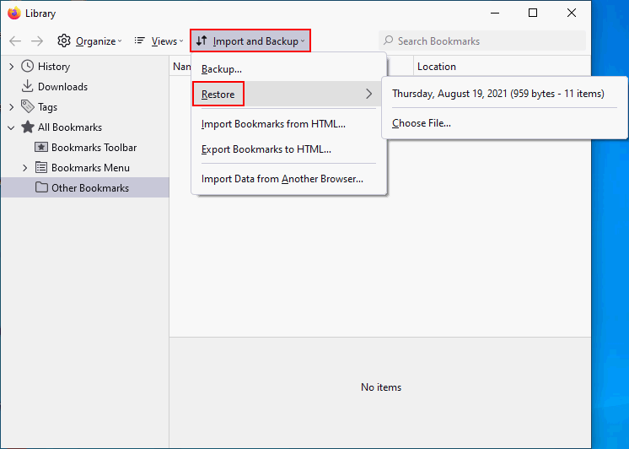Restore the Thursday, August 19, 2021 backup

(x=498, y=94)
